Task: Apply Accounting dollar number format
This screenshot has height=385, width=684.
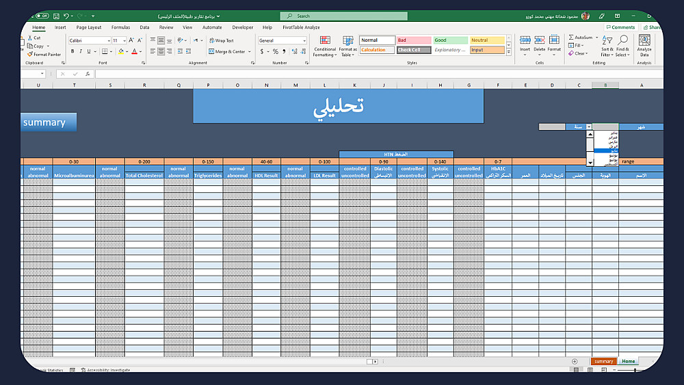Action: (x=262, y=51)
